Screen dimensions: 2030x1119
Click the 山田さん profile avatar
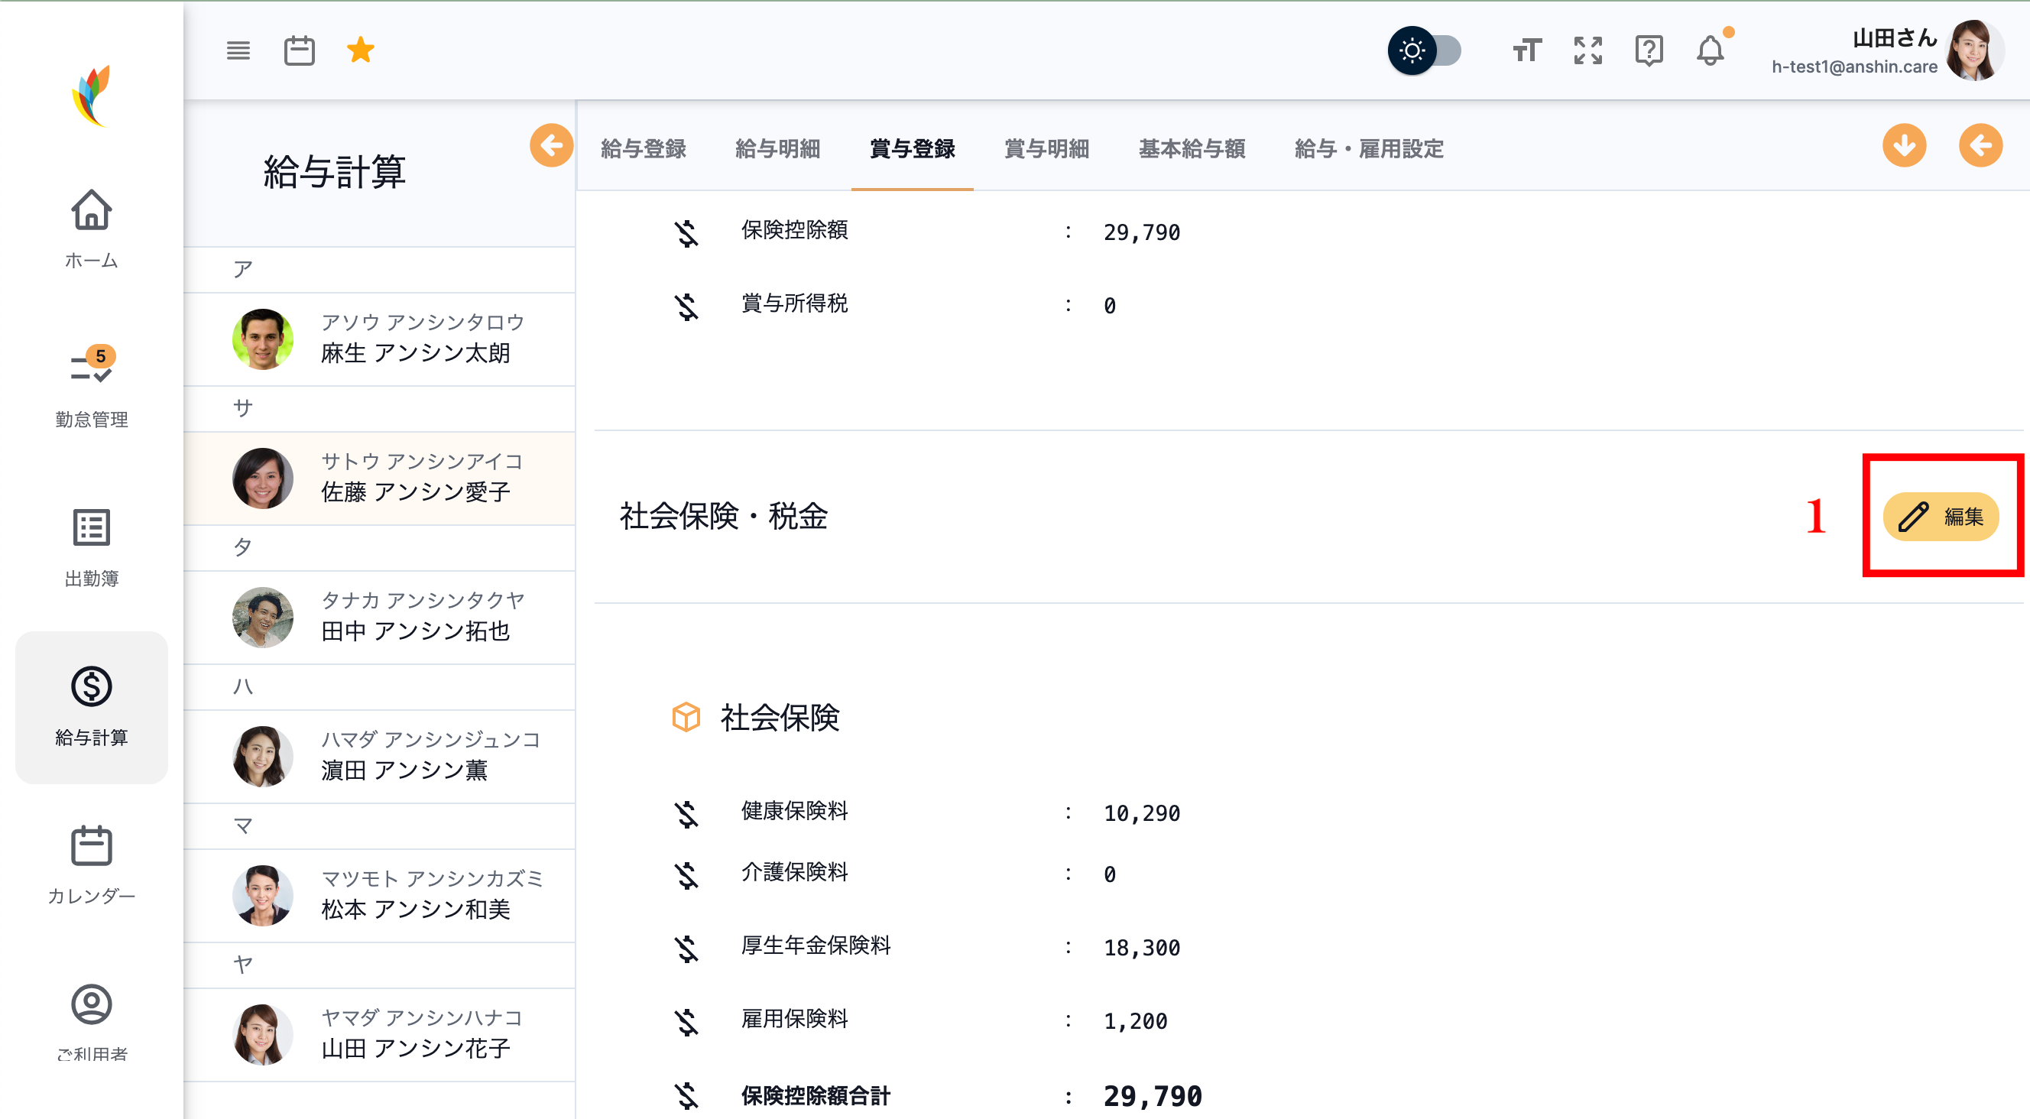tap(1973, 51)
